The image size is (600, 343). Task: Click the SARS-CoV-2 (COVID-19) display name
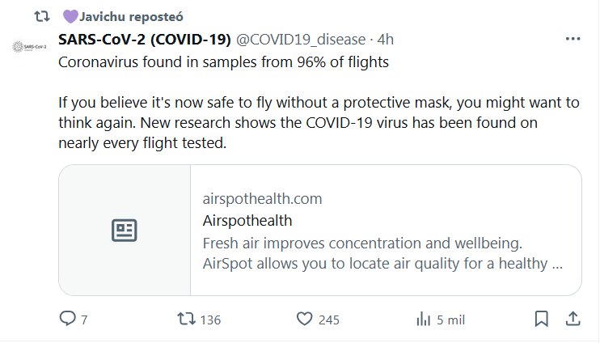[x=145, y=39]
